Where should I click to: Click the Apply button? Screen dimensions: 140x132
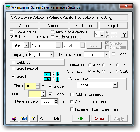coord(119,118)
